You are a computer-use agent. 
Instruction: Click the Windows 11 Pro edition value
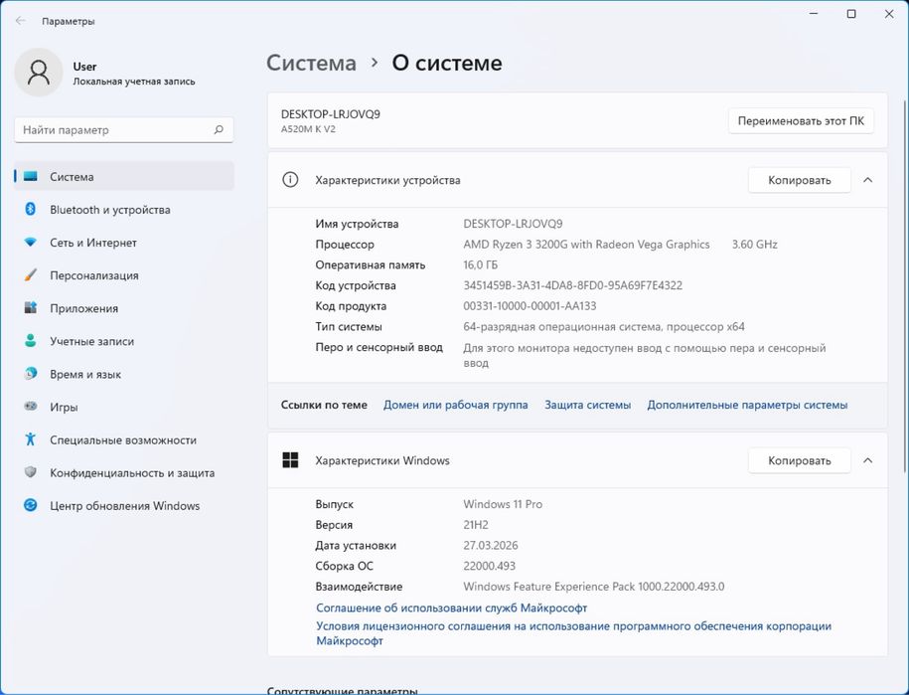503,504
